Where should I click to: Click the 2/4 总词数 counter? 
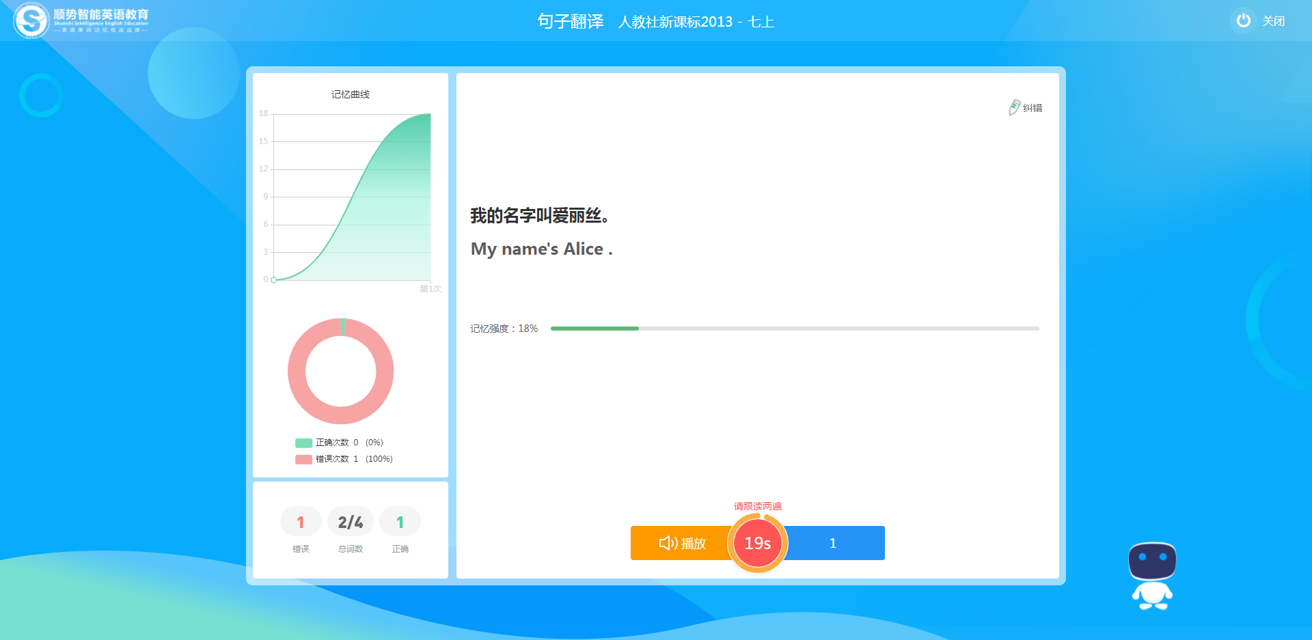pyautogui.click(x=351, y=522)
